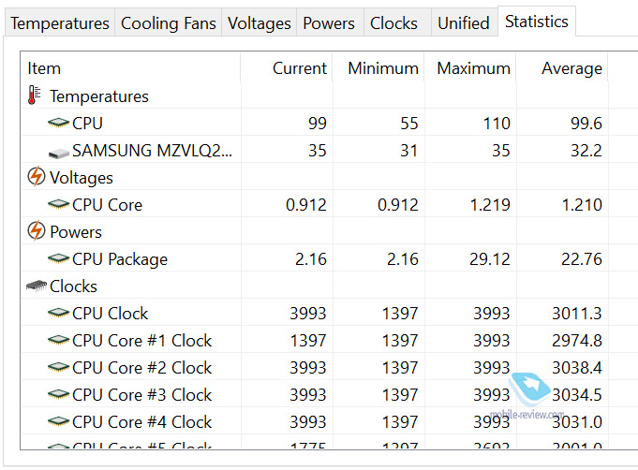Select the CPU Package power row
Viewport: 638px width, 470px height.
tap(120, 259)
